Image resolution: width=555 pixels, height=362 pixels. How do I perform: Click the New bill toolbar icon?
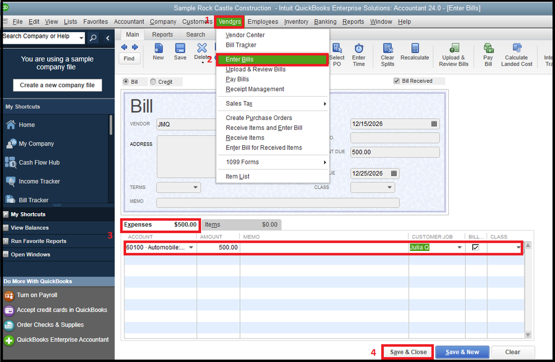coord(158,48)
